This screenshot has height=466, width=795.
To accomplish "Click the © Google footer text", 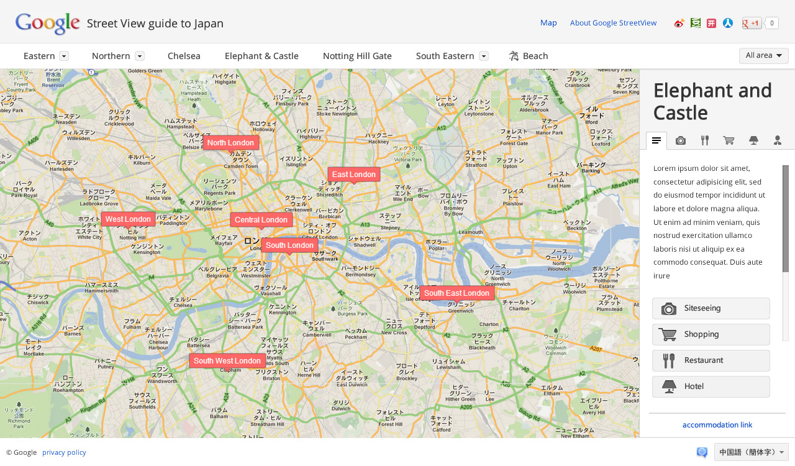I will pyautogui.click(x=21, y=452).
